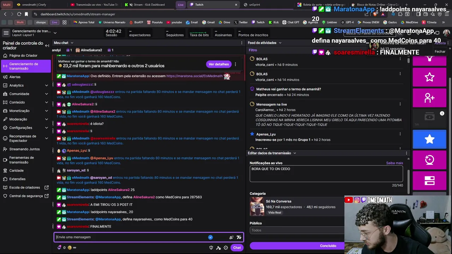
Task: Click the bits cheer icon in chat input
Action: click(231, 237)
